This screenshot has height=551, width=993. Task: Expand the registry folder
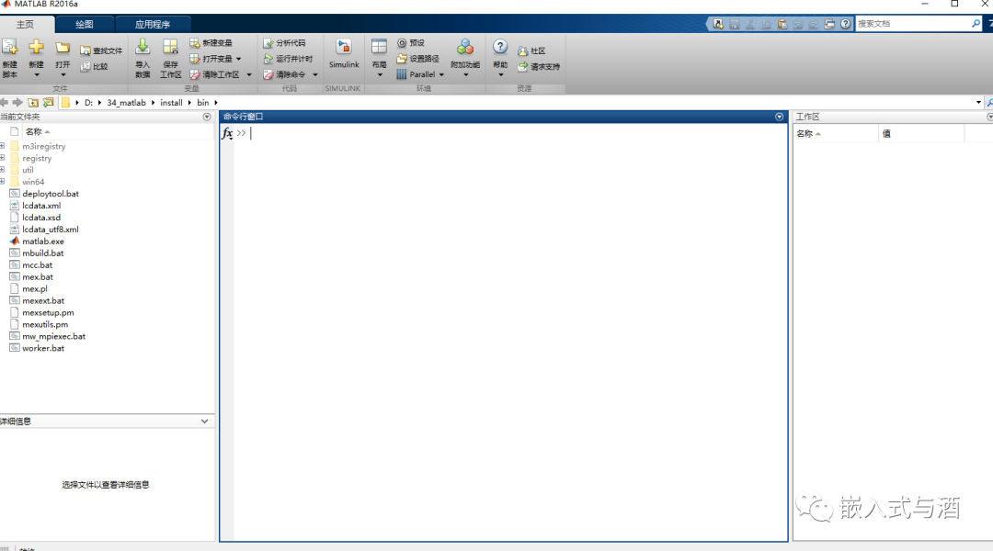3,158
